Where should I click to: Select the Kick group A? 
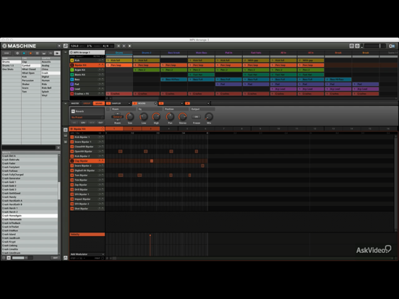click(87, 61)
